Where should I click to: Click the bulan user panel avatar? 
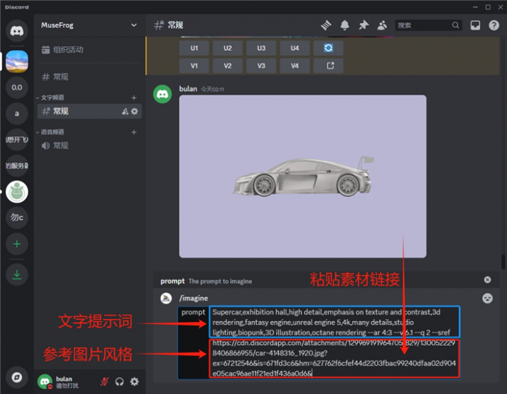click(x=45, y=382)
